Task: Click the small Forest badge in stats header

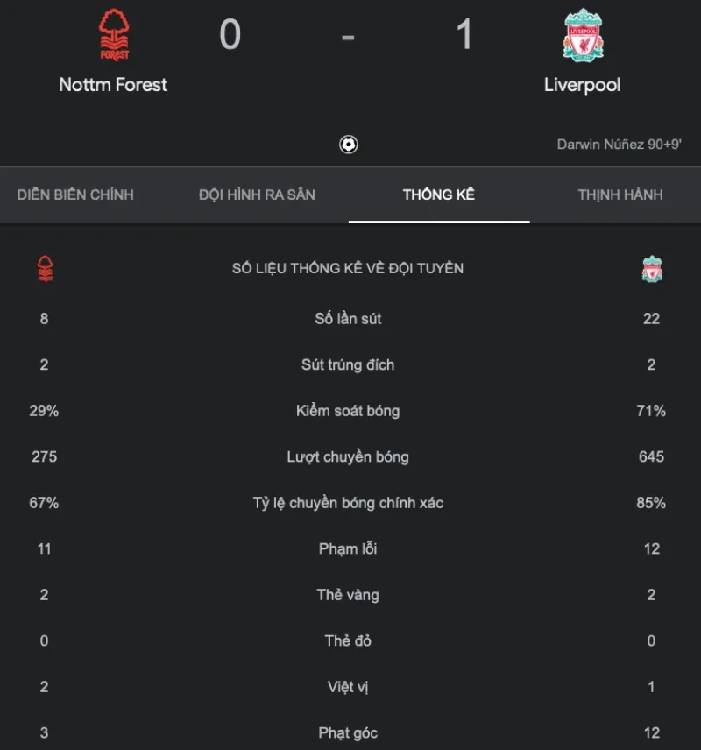Action: click(x=43, y=269)
